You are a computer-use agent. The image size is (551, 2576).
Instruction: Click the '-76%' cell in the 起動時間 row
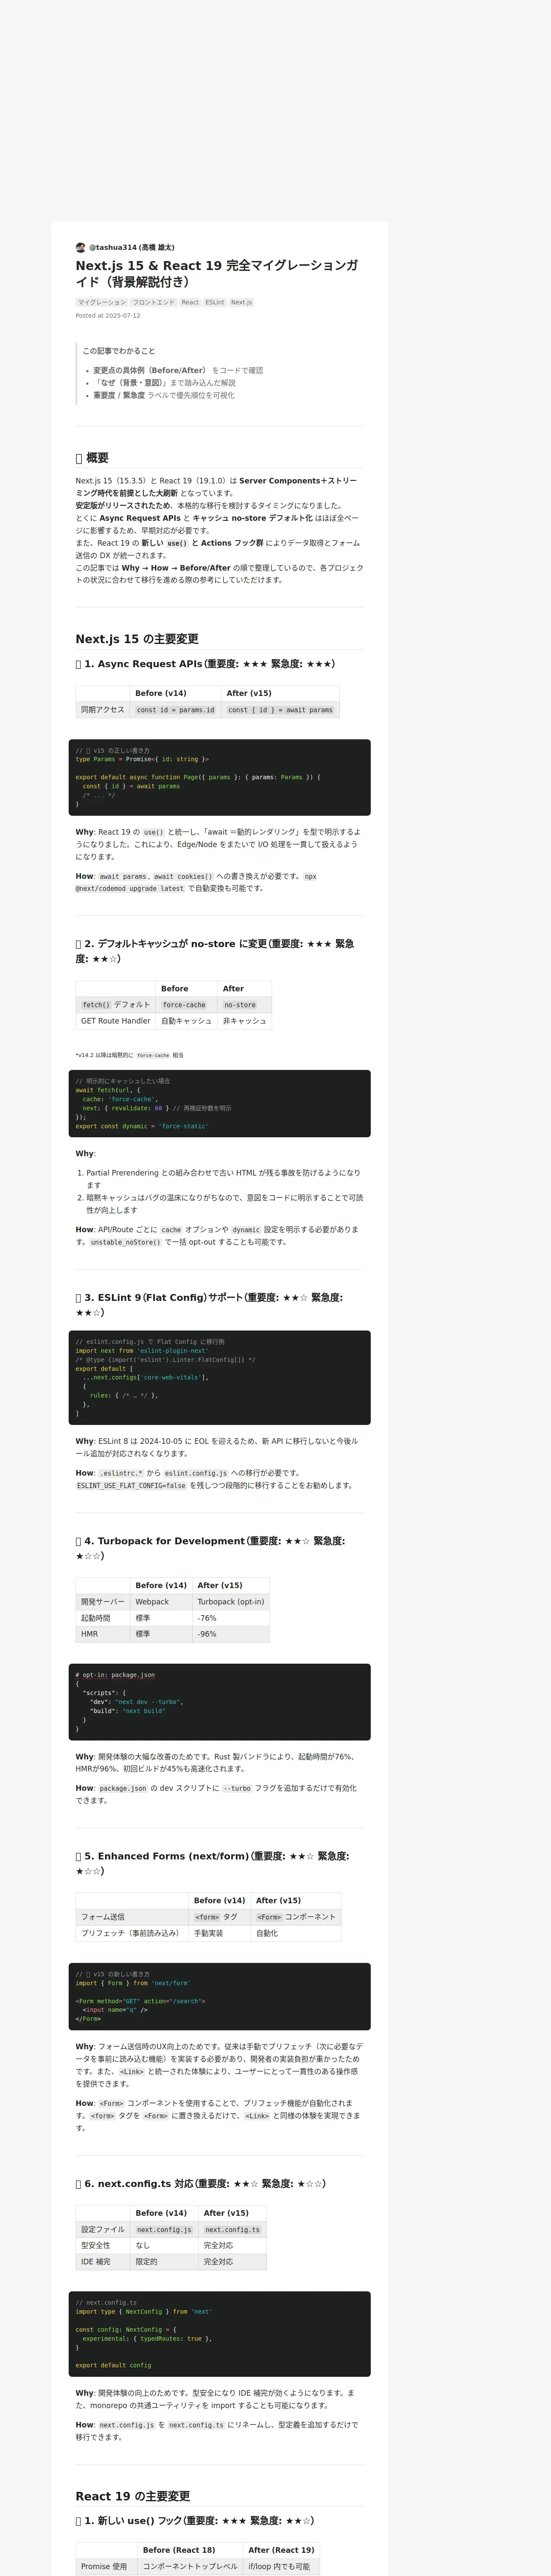pos(231,1618)
